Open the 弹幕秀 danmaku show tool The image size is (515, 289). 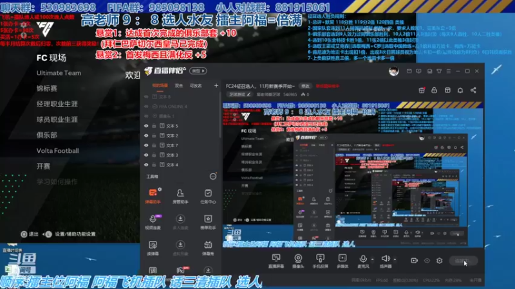pyautogui.click(x=208, y=248)
